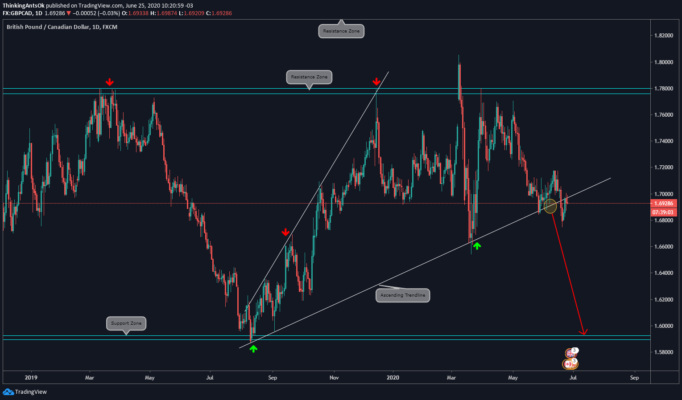Click the current price tag 1.69286

(x=665, y=203)
